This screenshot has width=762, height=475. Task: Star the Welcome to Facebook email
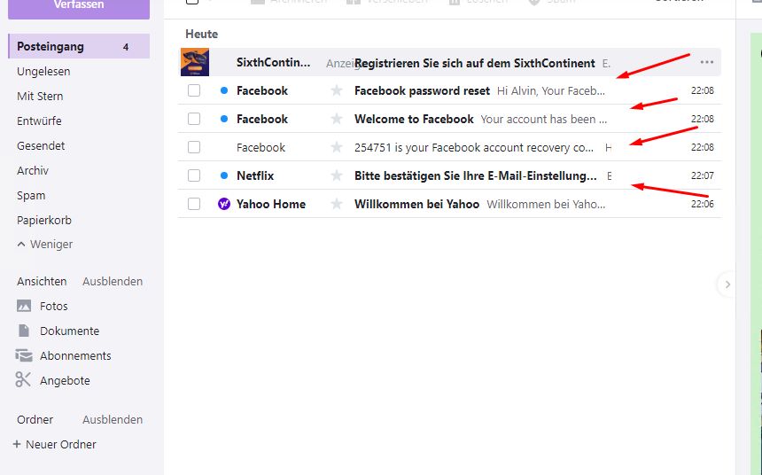point(337,119)
